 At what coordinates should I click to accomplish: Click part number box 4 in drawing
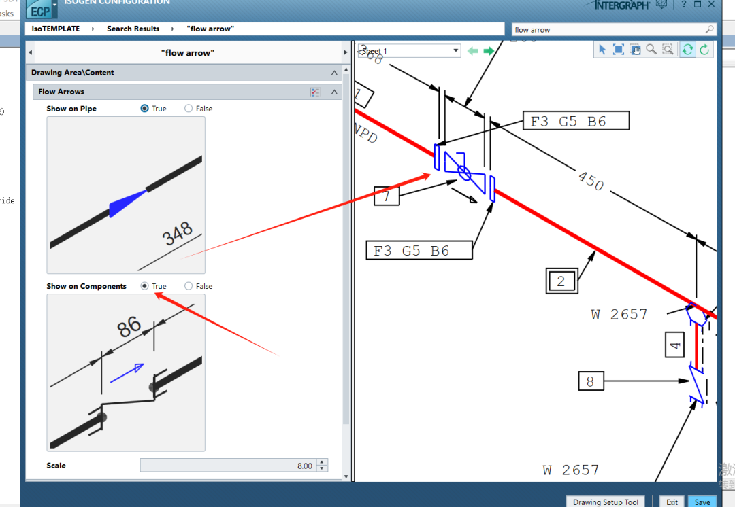pos(674,345)
